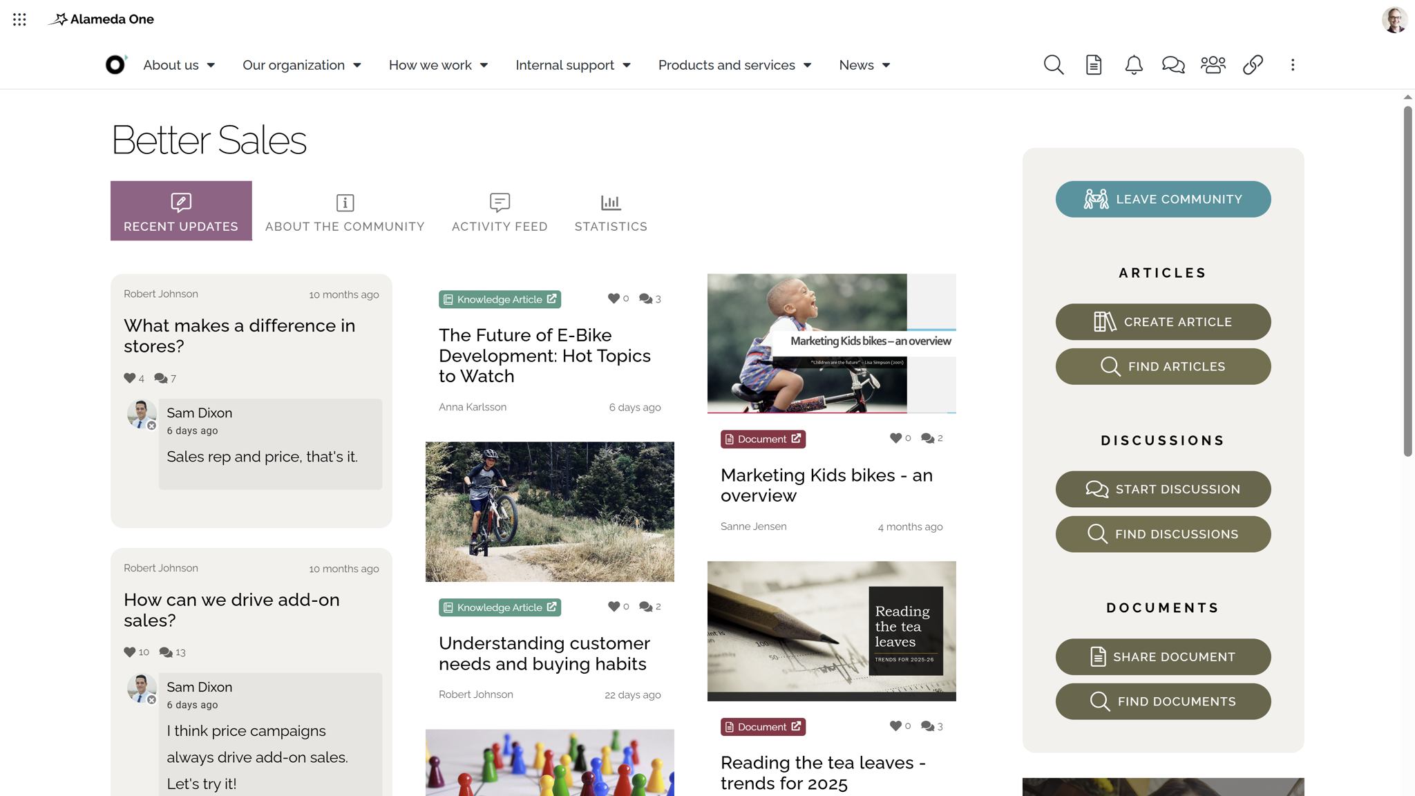
Task: Open the document page icon in toolbar
Action: (1093, 65)
